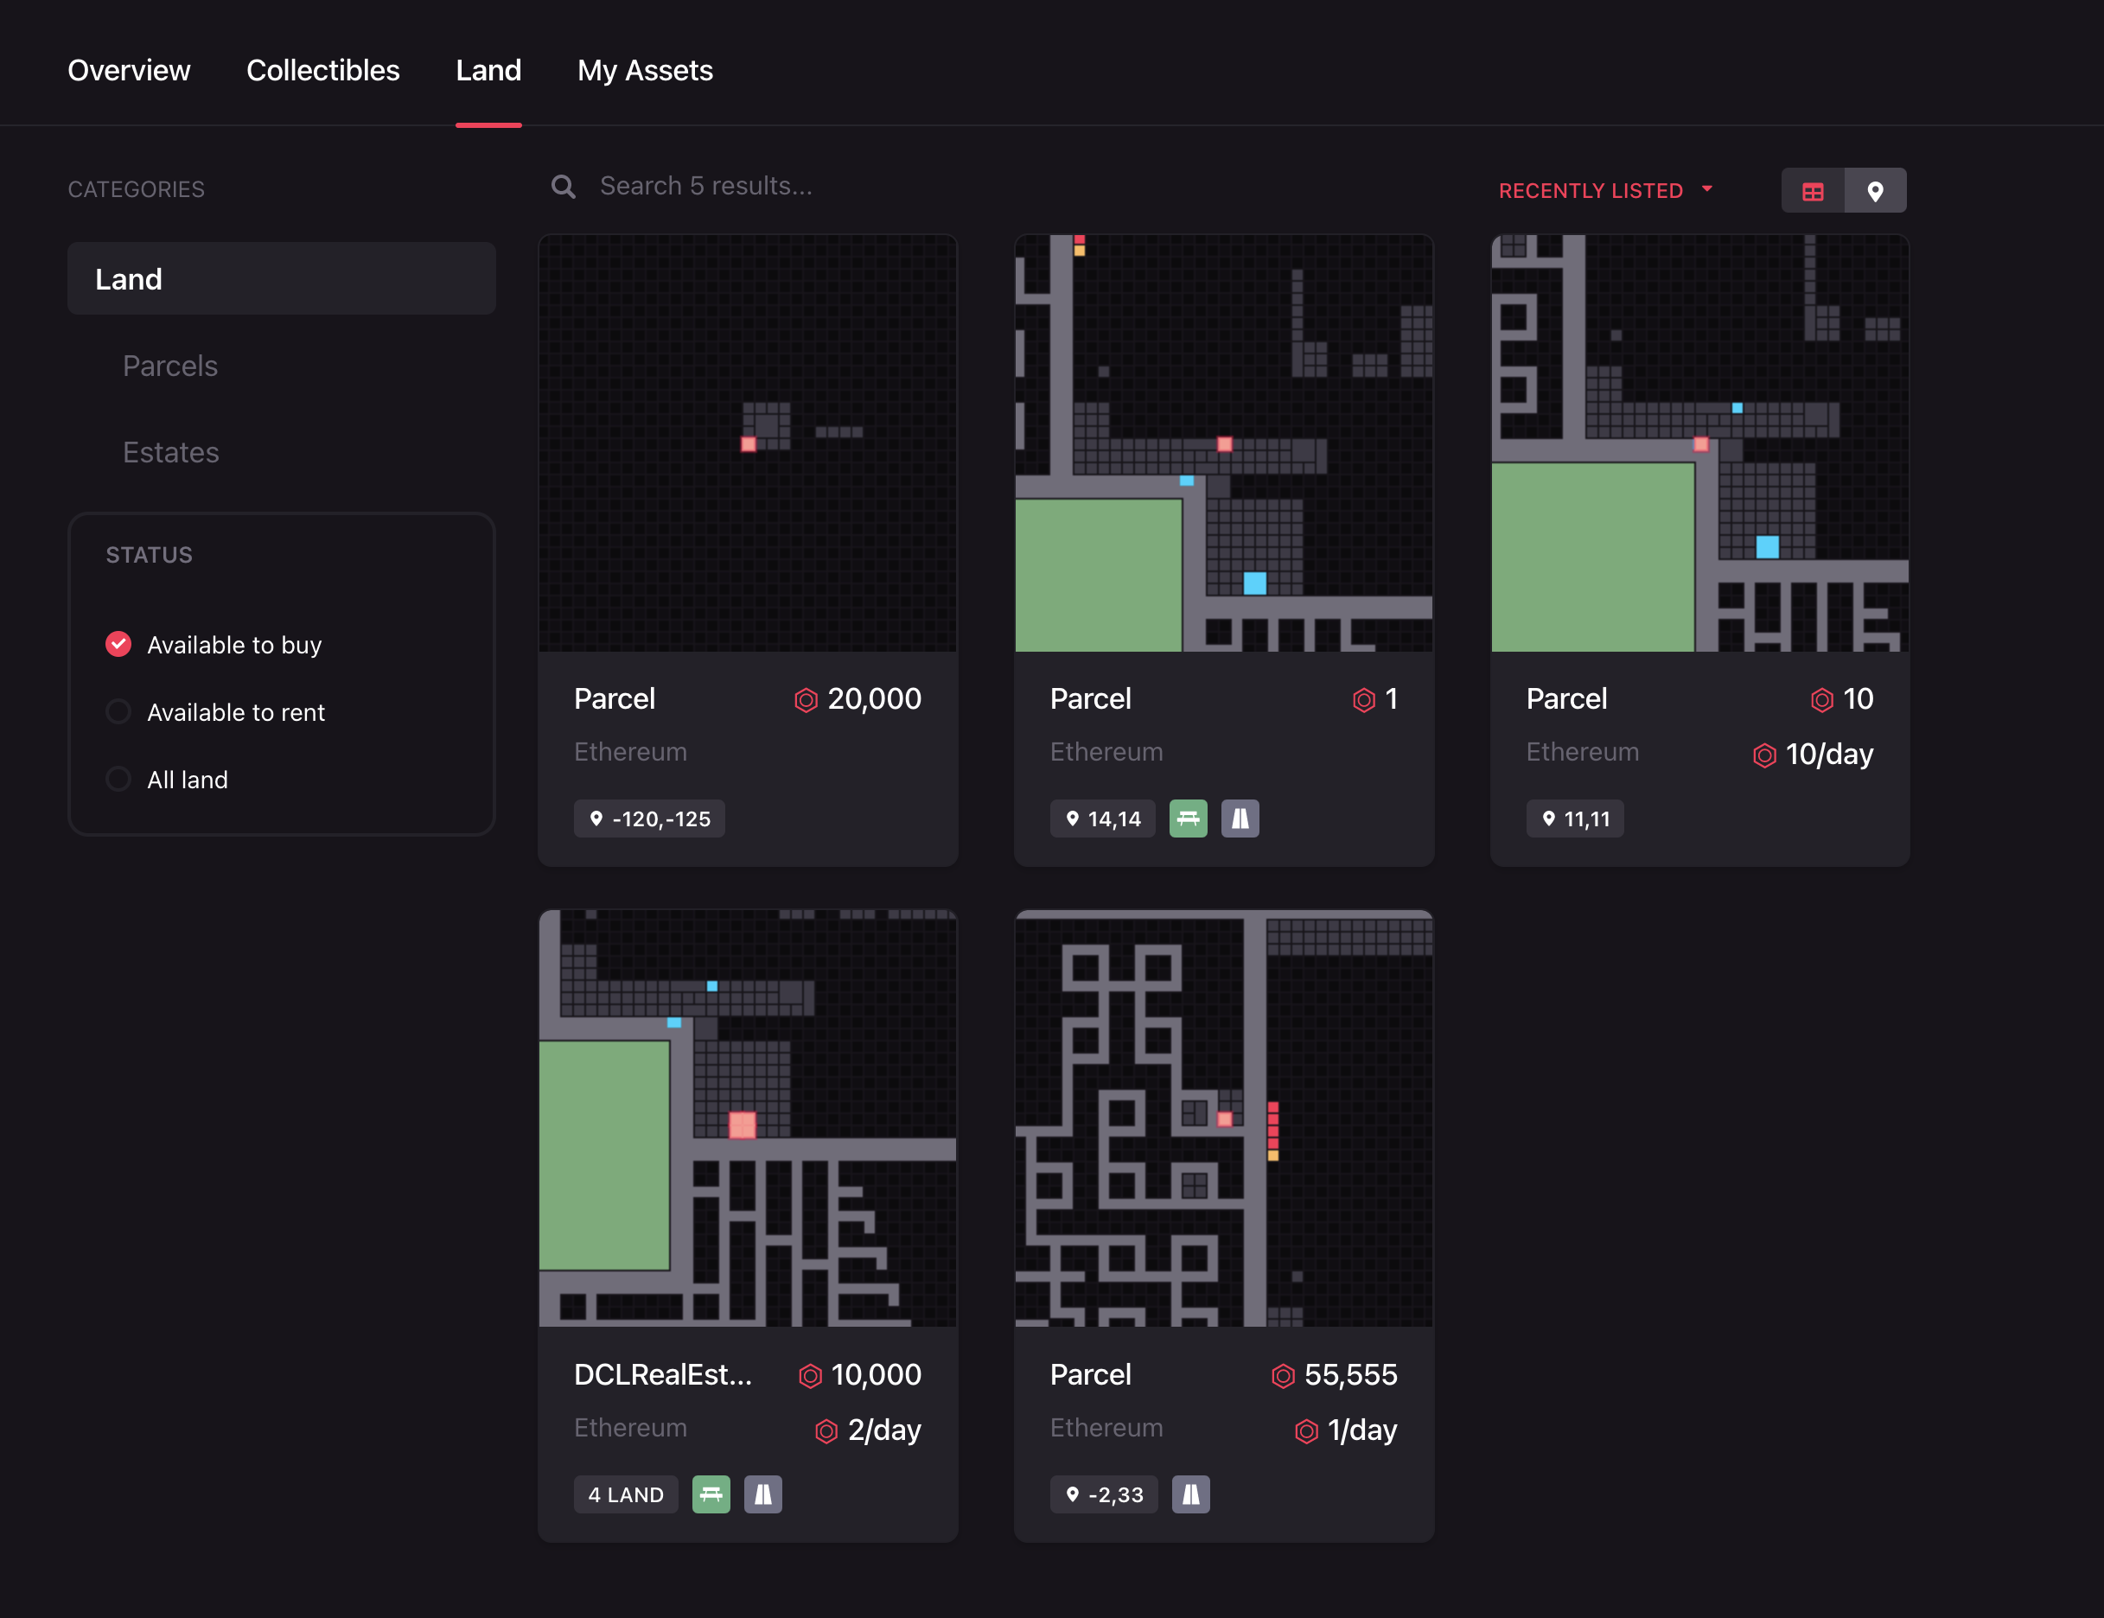2104x1618 pixels.
Task: Click road badge on -2,33 parcel
Action: [1190, 1494]
